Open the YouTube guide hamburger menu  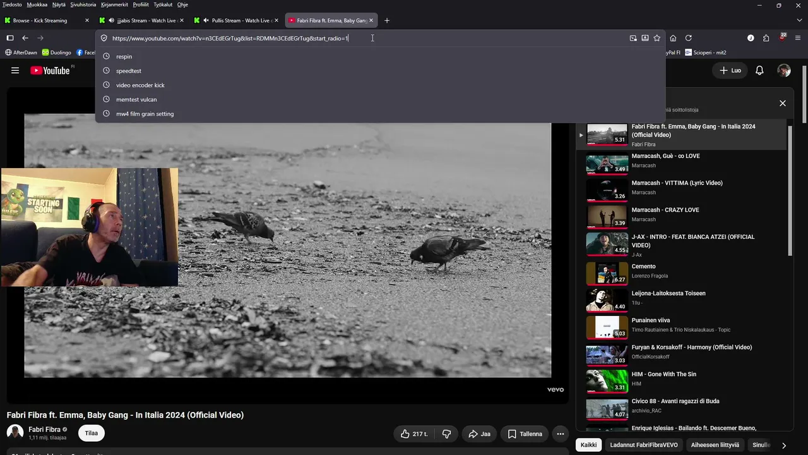15,70
